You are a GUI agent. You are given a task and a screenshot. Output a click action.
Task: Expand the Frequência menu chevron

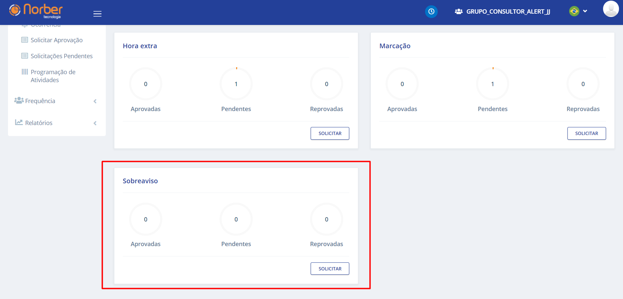(x=95, y=101)
